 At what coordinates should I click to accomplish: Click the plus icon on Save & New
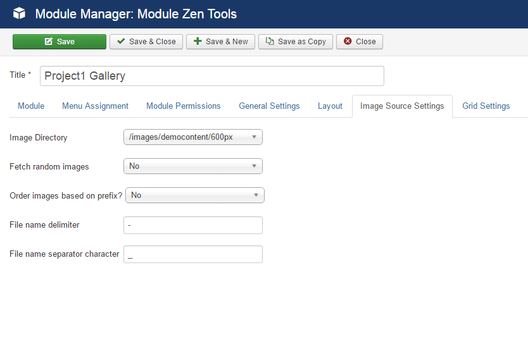click(198, 41)
